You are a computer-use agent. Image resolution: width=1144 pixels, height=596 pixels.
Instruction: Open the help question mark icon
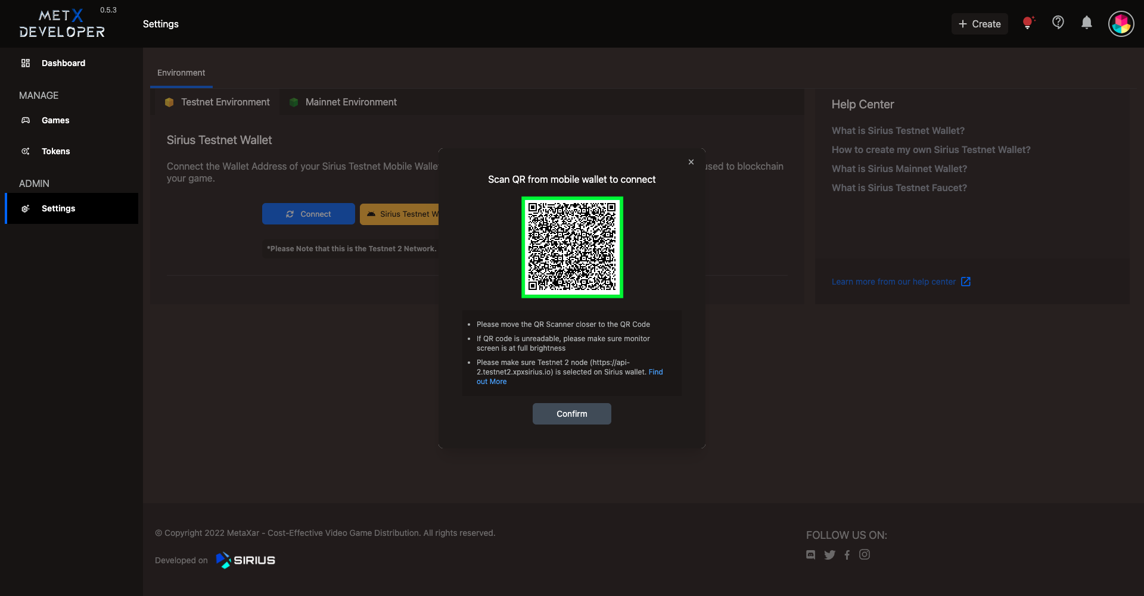pos(1058,23)
